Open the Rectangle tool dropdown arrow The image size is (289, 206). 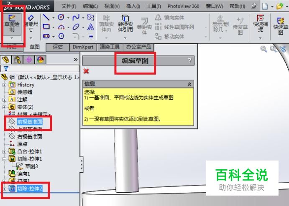tap(54, 28)
